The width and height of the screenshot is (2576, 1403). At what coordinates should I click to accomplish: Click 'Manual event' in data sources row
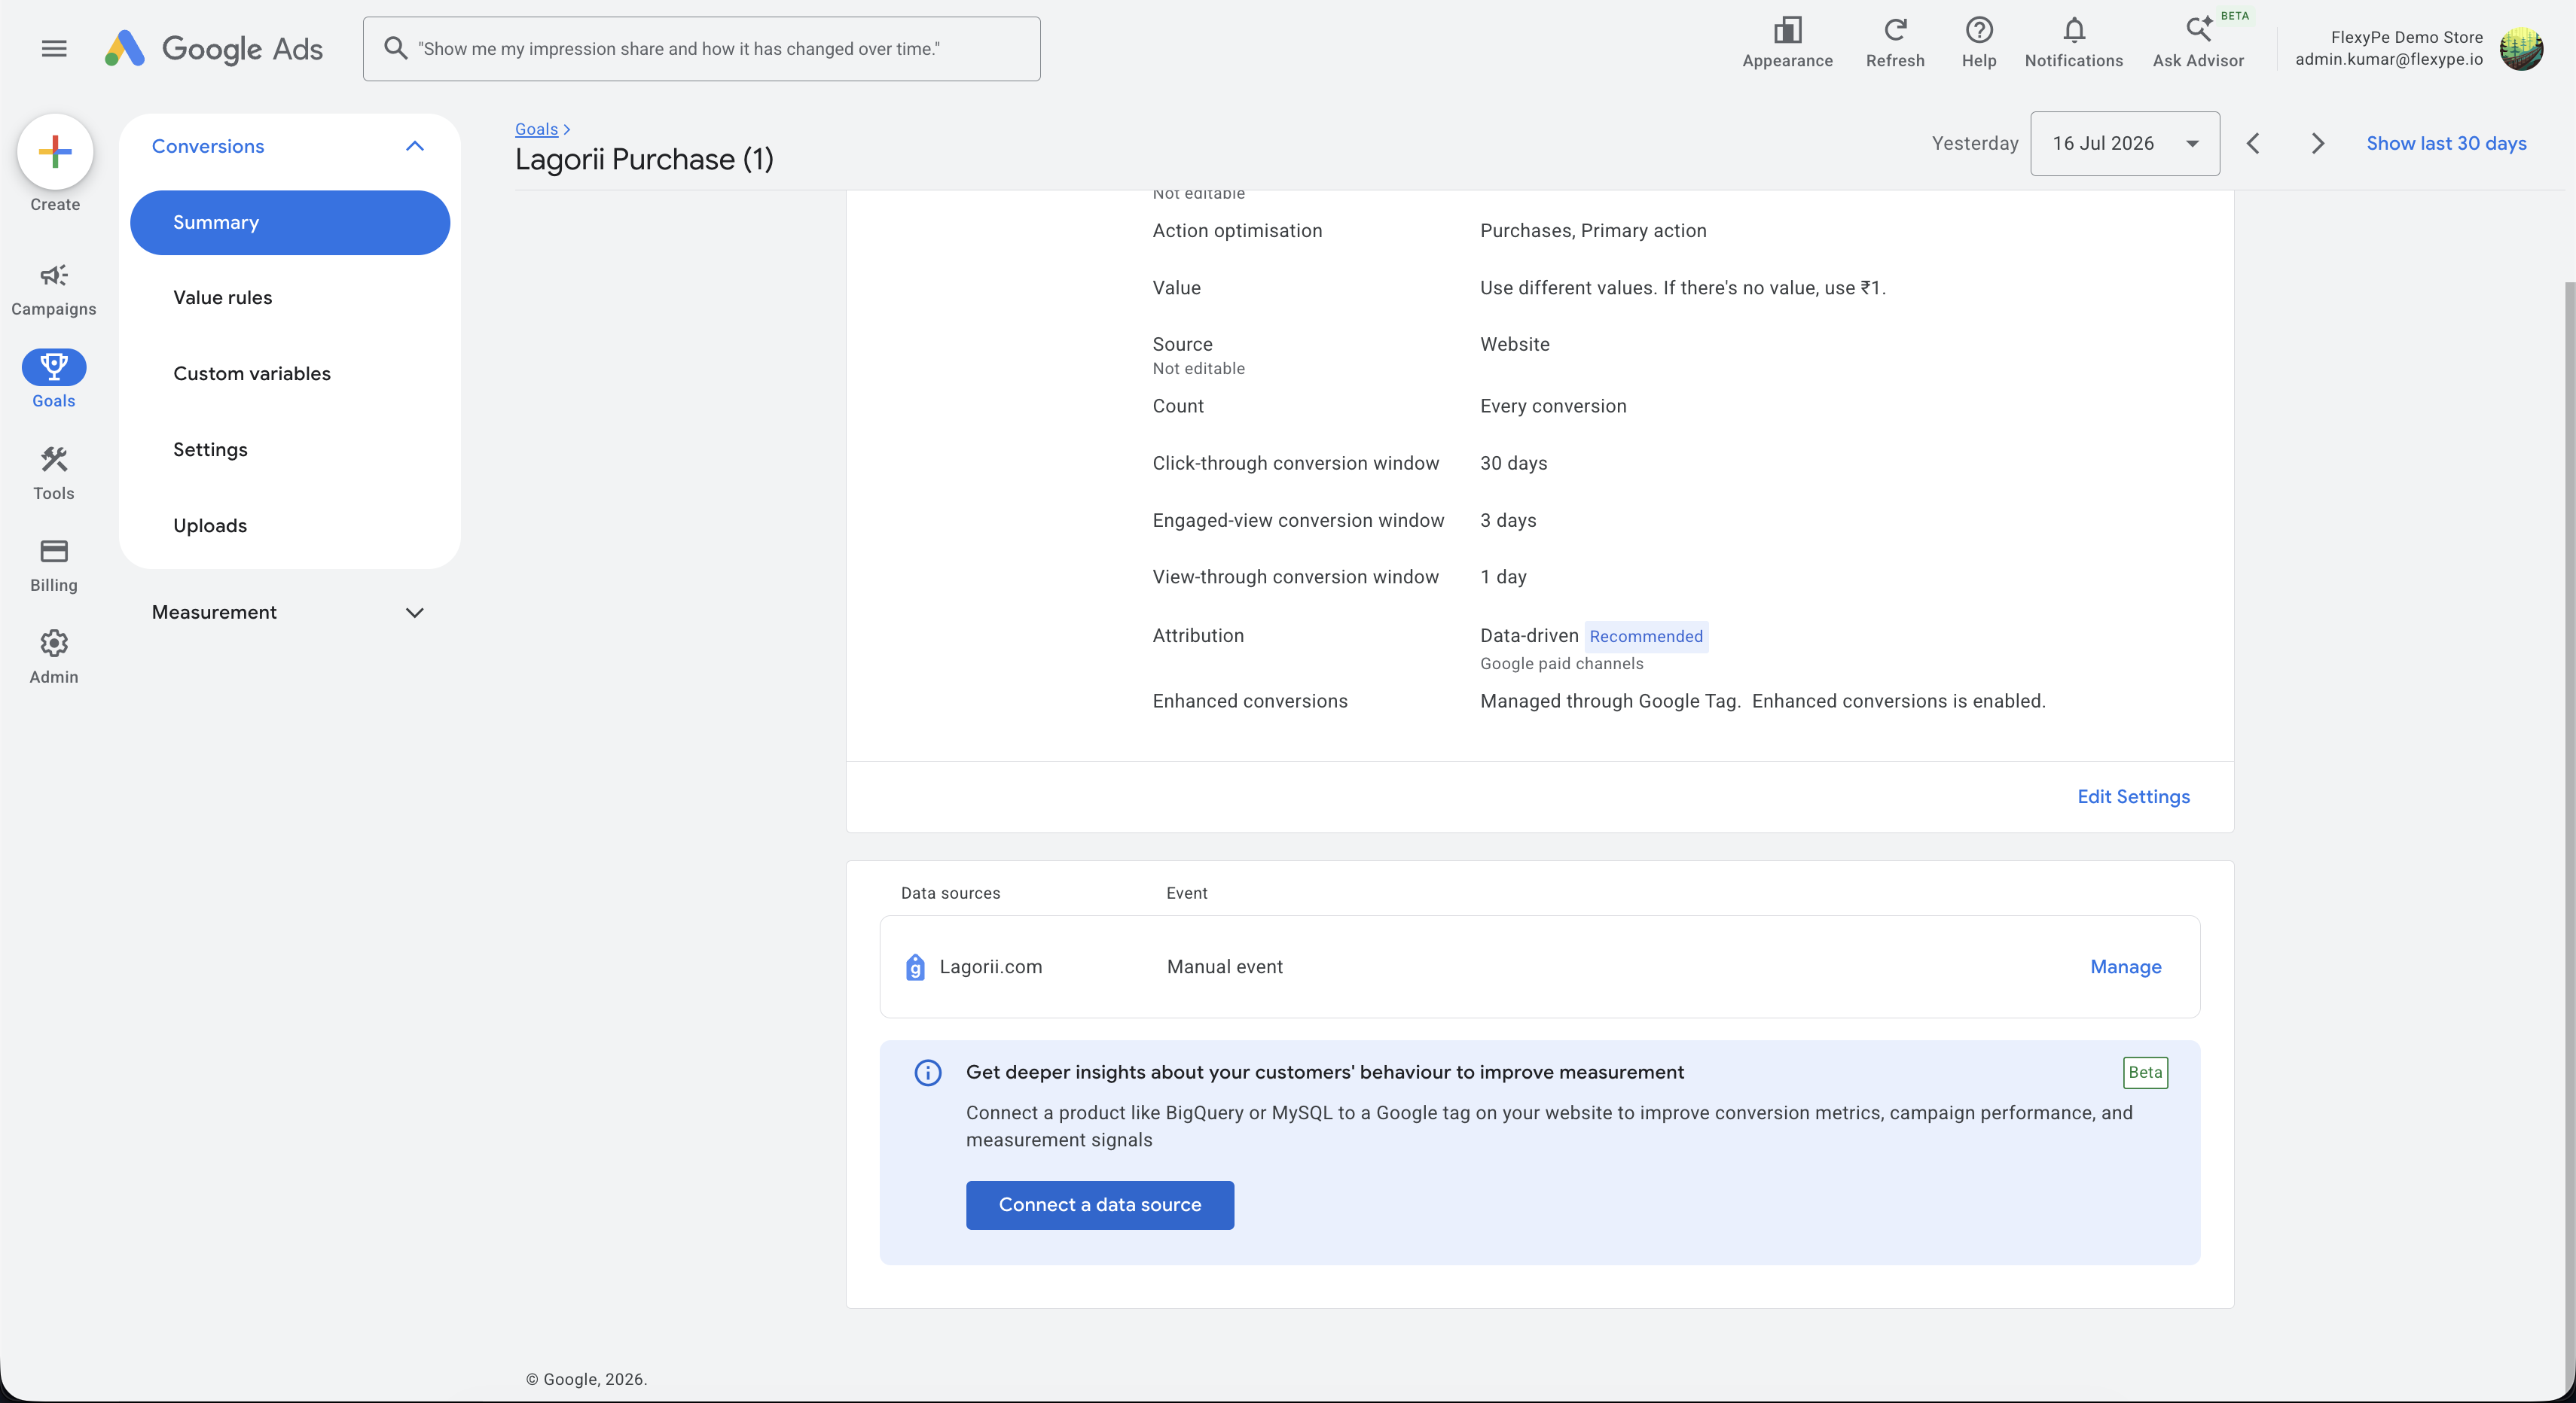1224,966
